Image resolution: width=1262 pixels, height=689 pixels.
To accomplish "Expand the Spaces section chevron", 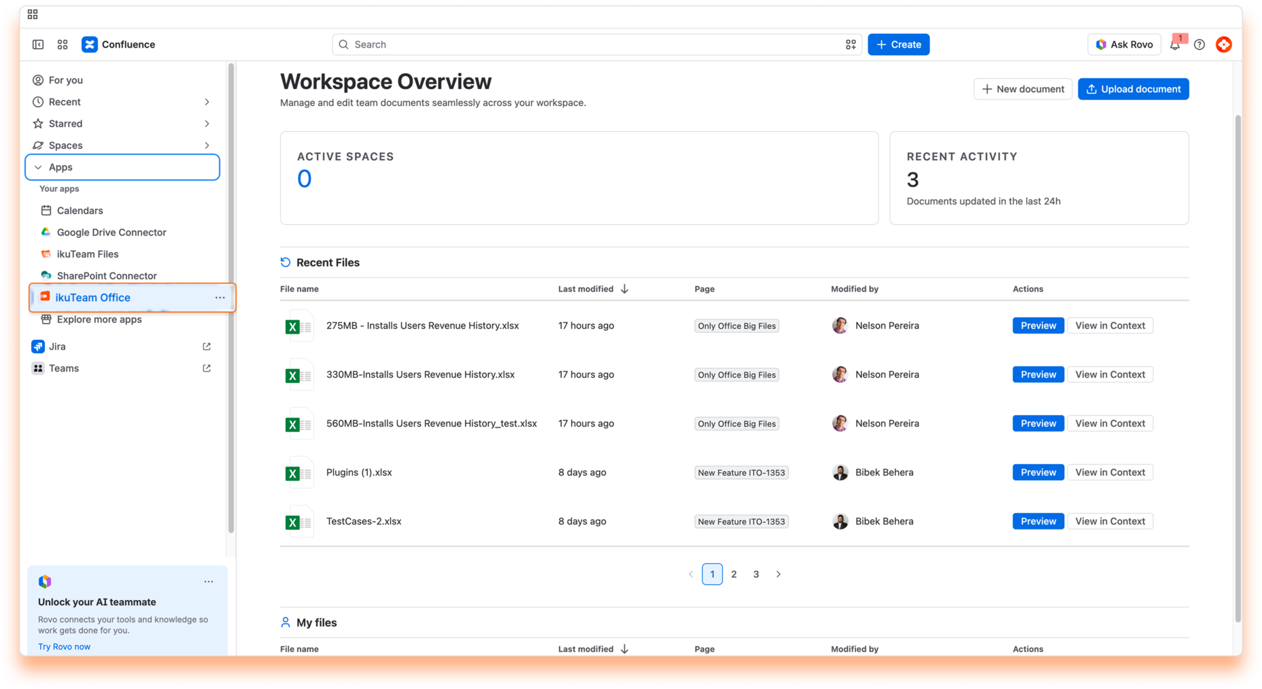I will tap(207, 145).
